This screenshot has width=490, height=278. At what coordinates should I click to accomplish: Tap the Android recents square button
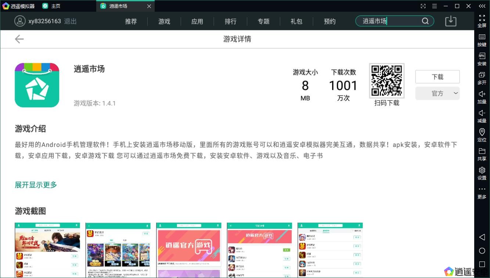tap(482, 264)
